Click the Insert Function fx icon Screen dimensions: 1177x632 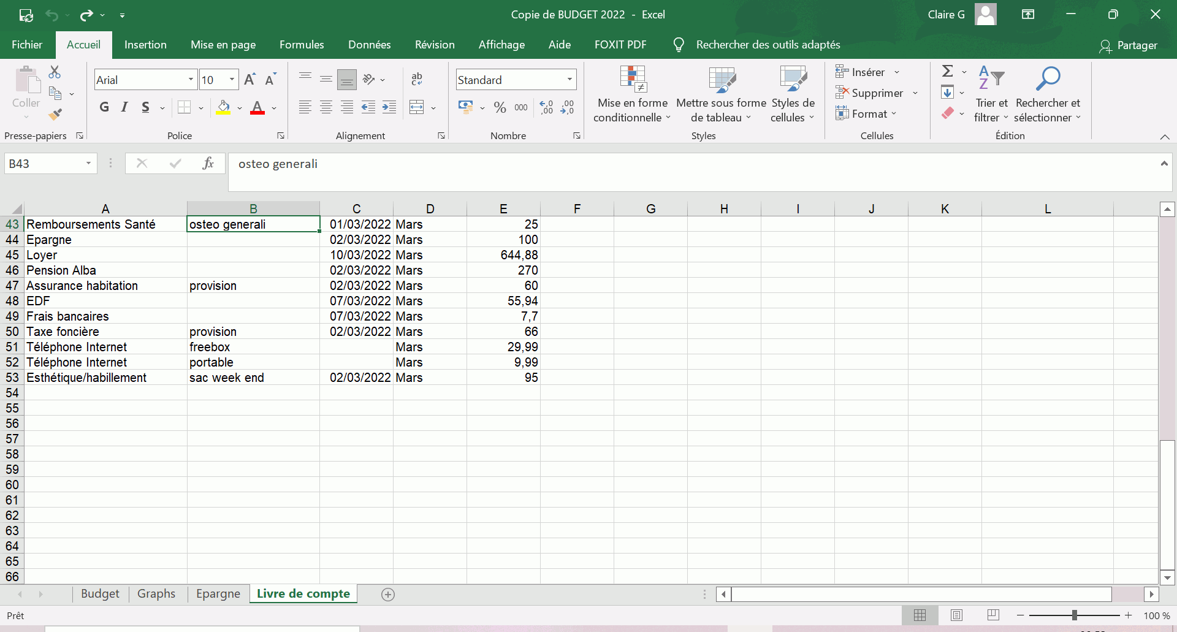[208, 163]
